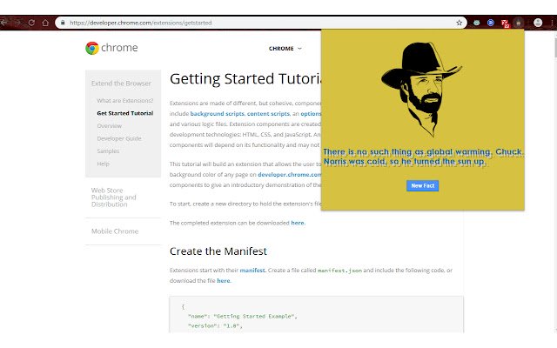Click the "name": "Getting Started Example" code line
Image resolution: width=557 pixels, height=348 pixels.
coord(242,316)
